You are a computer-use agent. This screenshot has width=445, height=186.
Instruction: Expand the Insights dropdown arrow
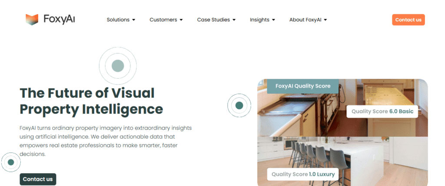[x=274, y=20]
